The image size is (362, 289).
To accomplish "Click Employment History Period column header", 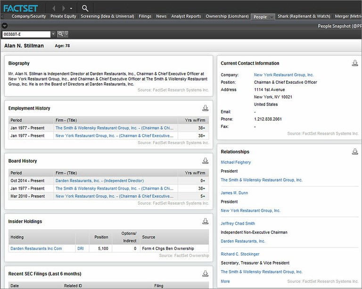I will pyautogui.click(x=31, y=120).
